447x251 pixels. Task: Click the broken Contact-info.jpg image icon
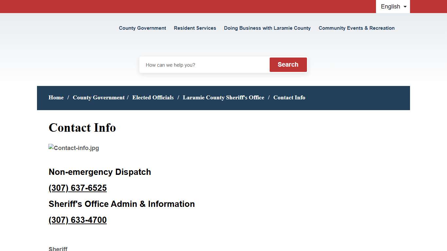(74, 148)
